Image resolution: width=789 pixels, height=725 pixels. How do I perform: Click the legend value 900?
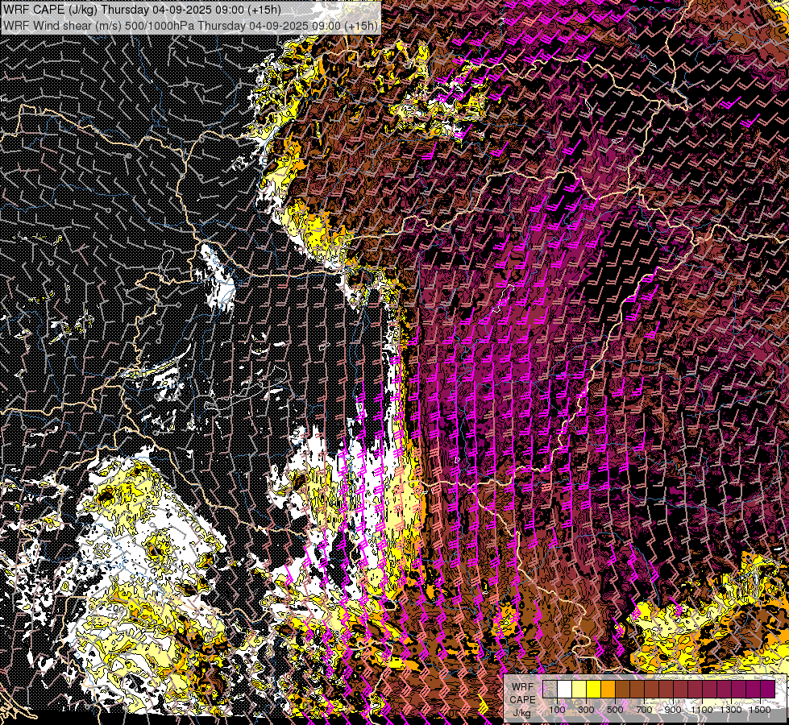point(673,710)
